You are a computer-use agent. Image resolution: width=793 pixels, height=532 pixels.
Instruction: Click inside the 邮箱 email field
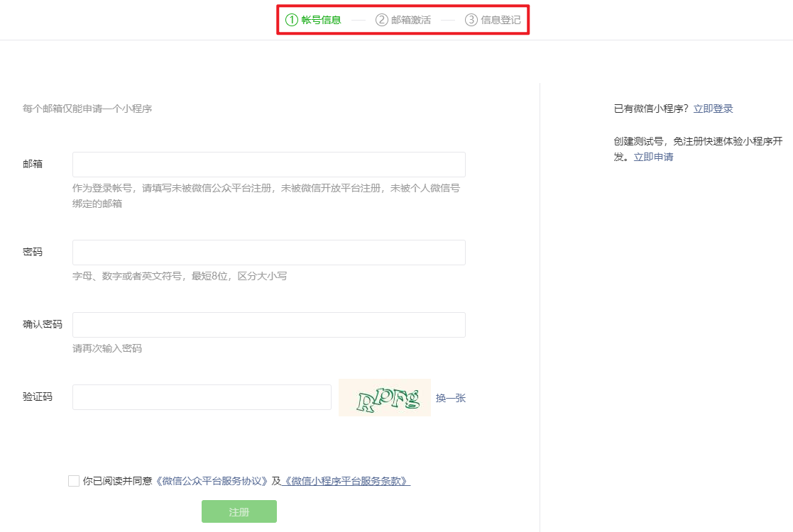click(x=268, y=164)
